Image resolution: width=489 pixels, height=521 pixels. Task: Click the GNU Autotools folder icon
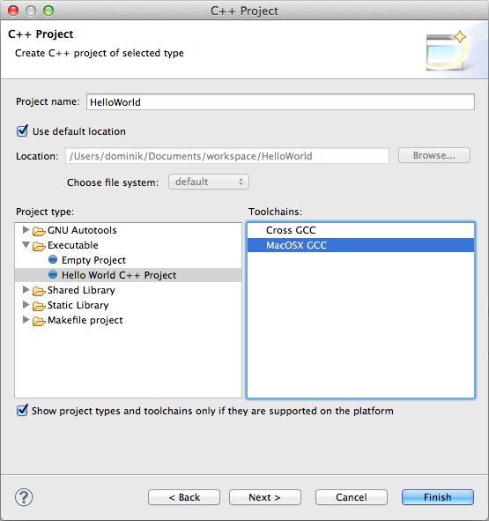point(39,231)
